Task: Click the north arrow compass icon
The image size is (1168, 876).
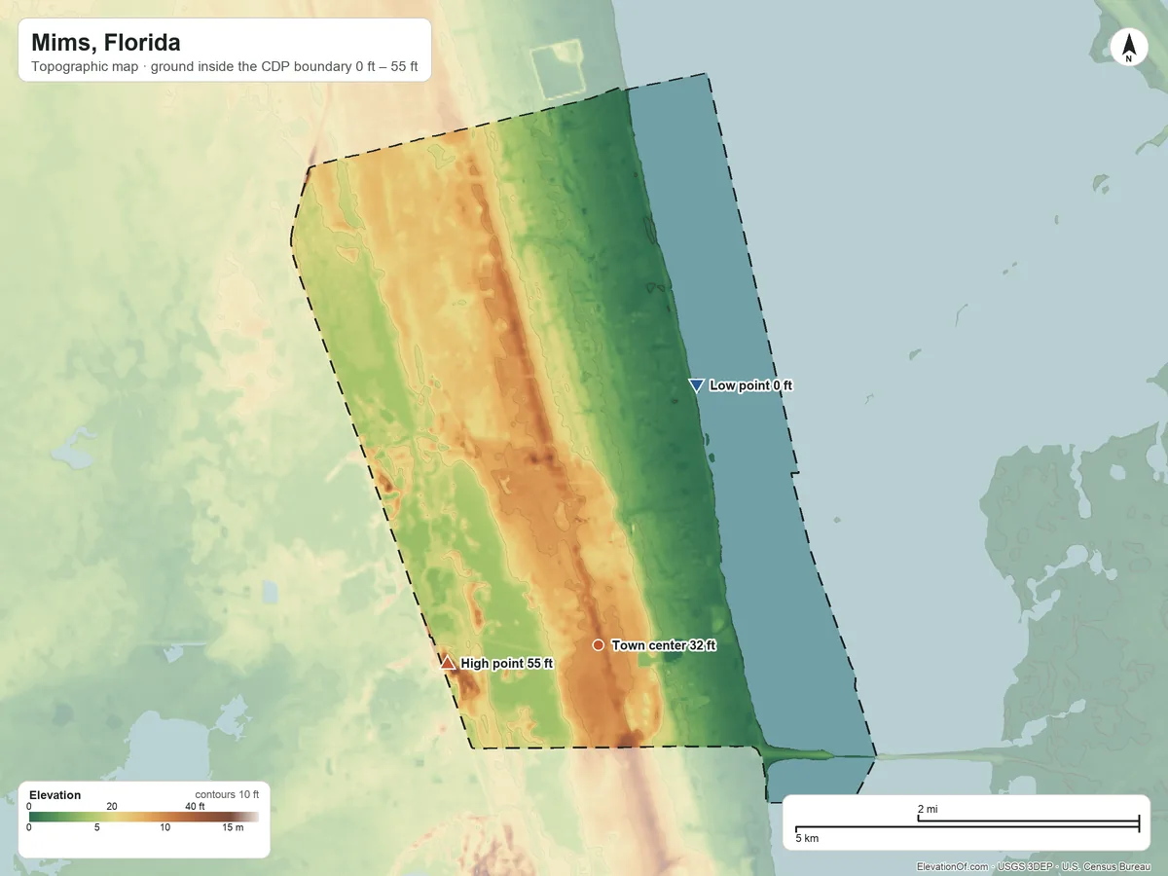Action: tap(1129, 48)
